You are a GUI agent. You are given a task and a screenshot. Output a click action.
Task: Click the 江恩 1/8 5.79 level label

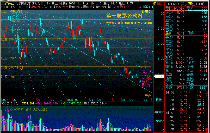pos(12,77)
